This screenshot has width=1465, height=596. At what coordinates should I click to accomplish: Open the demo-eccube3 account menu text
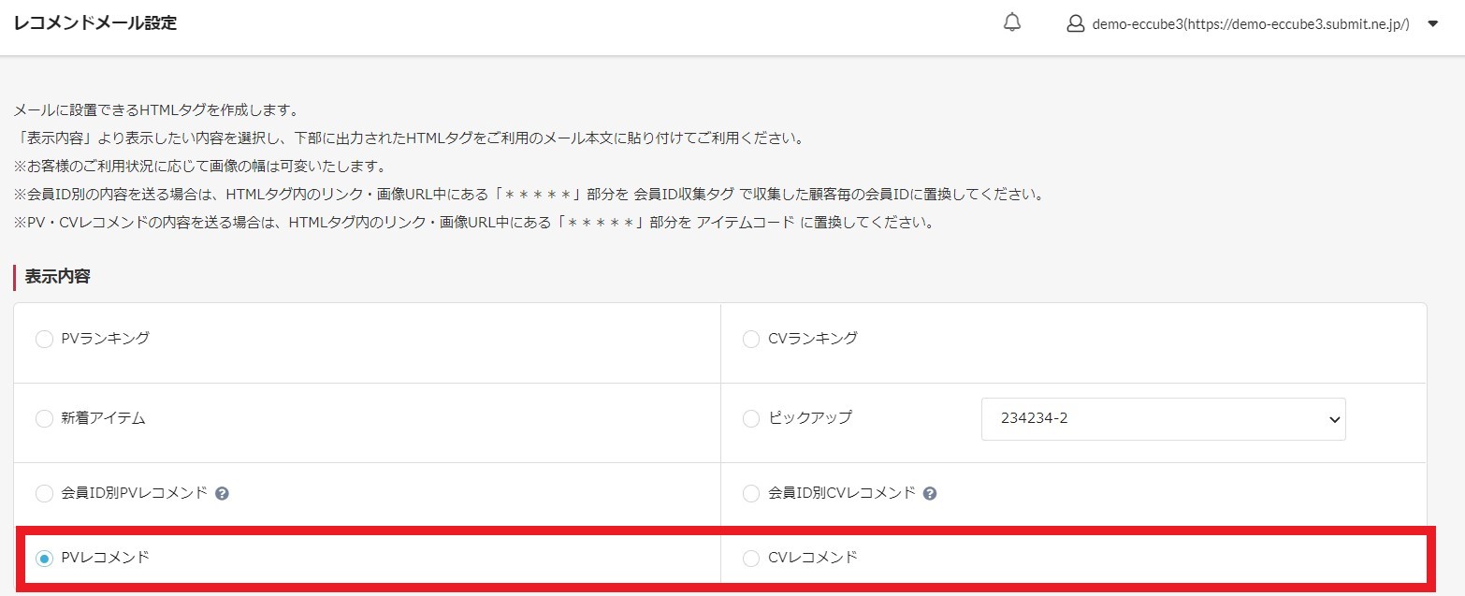[x=1251, y=24]
